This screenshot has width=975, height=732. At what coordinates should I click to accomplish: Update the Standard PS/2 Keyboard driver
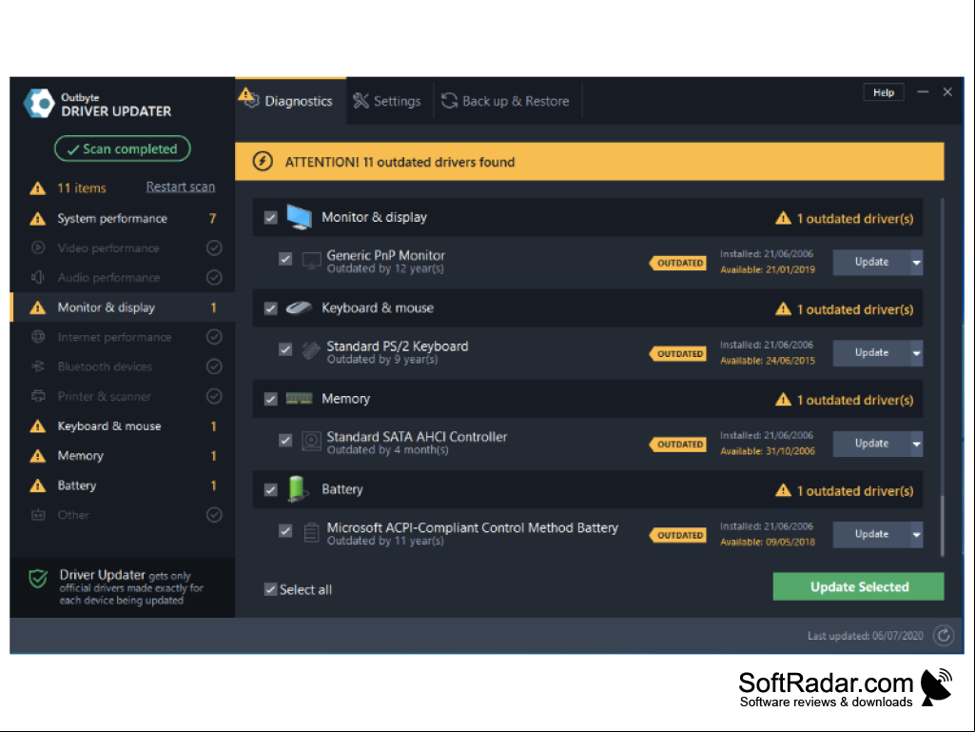pyautogui.click(x=871, y=353)
